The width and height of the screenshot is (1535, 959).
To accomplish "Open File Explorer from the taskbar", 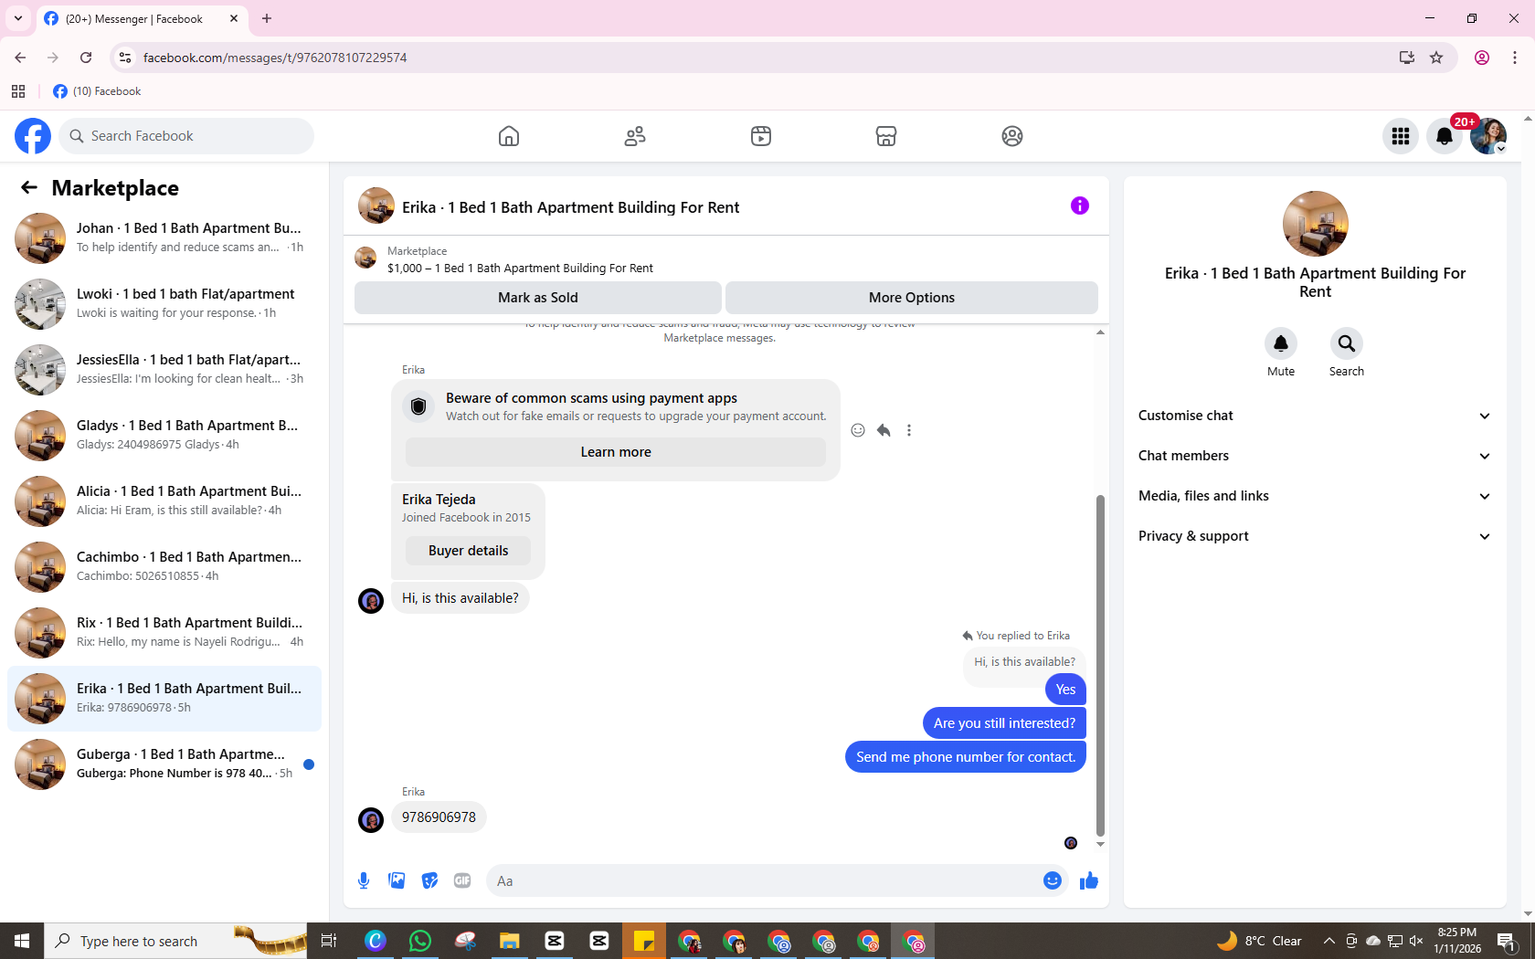I will [510, 941].
